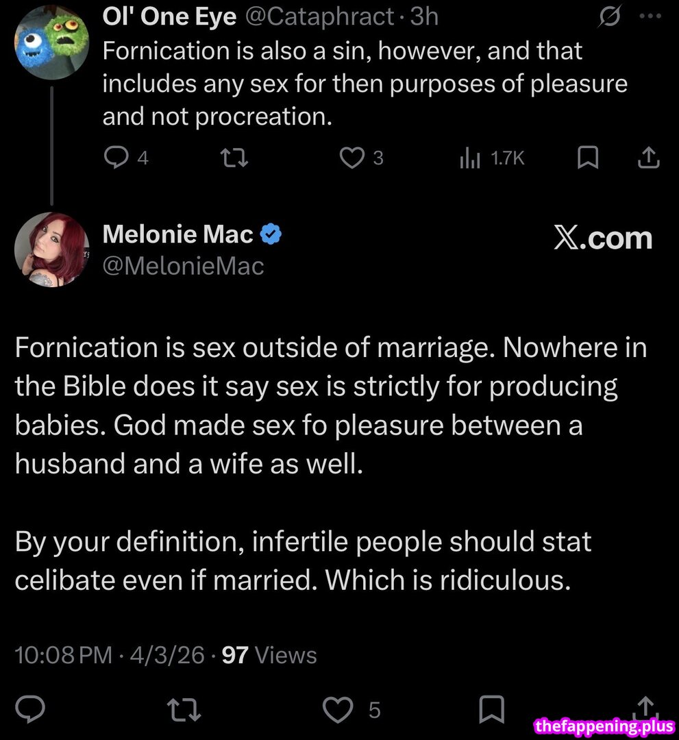Open the Melonie Mac display name
The height and width of the screenshot is (740, 679).
pyautogui.click(x=178, y=235)
